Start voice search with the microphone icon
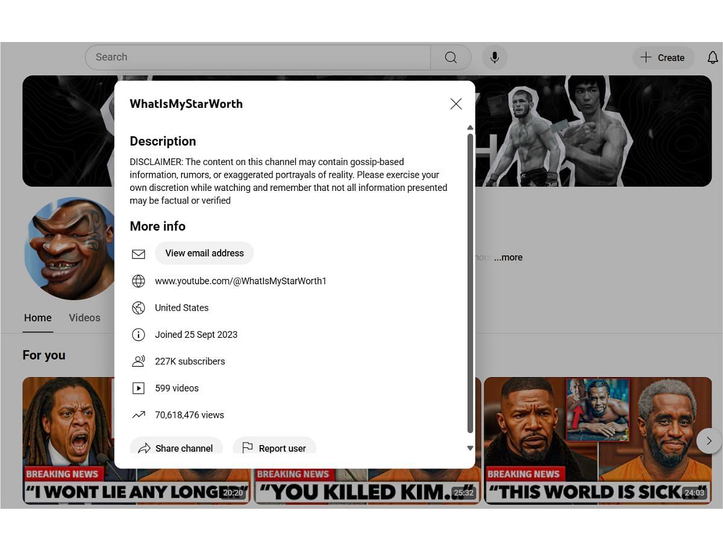The image size is (723, 542). pos(495,57)
